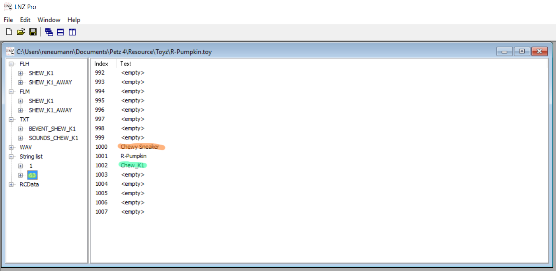Click the LNZ icon in the R-Pumpkin.toy window title
Screen dimensions: 556x271
coord(10,51)
